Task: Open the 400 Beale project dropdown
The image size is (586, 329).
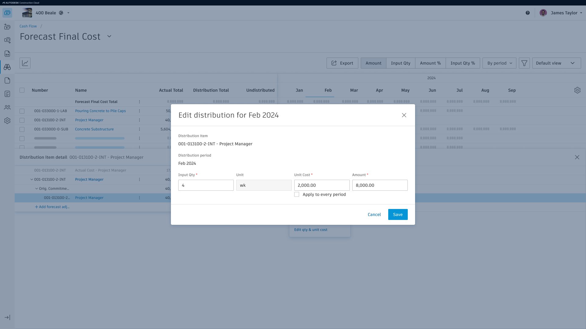Action: click(x=68, y=13)
